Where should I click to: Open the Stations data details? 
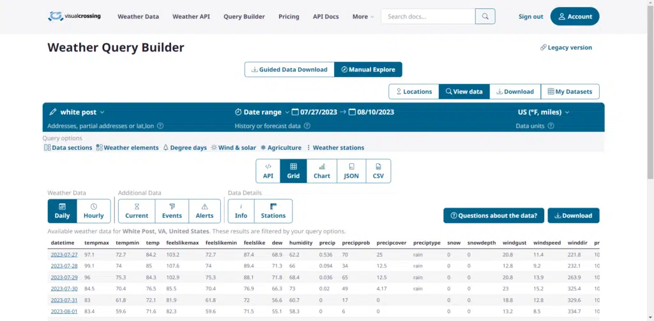(x=273, y=211)
